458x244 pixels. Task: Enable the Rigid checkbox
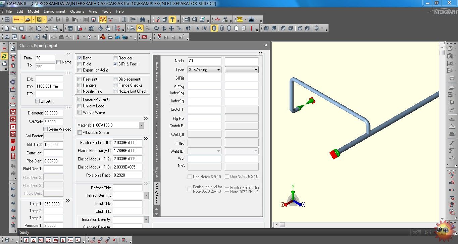[80, 64]
